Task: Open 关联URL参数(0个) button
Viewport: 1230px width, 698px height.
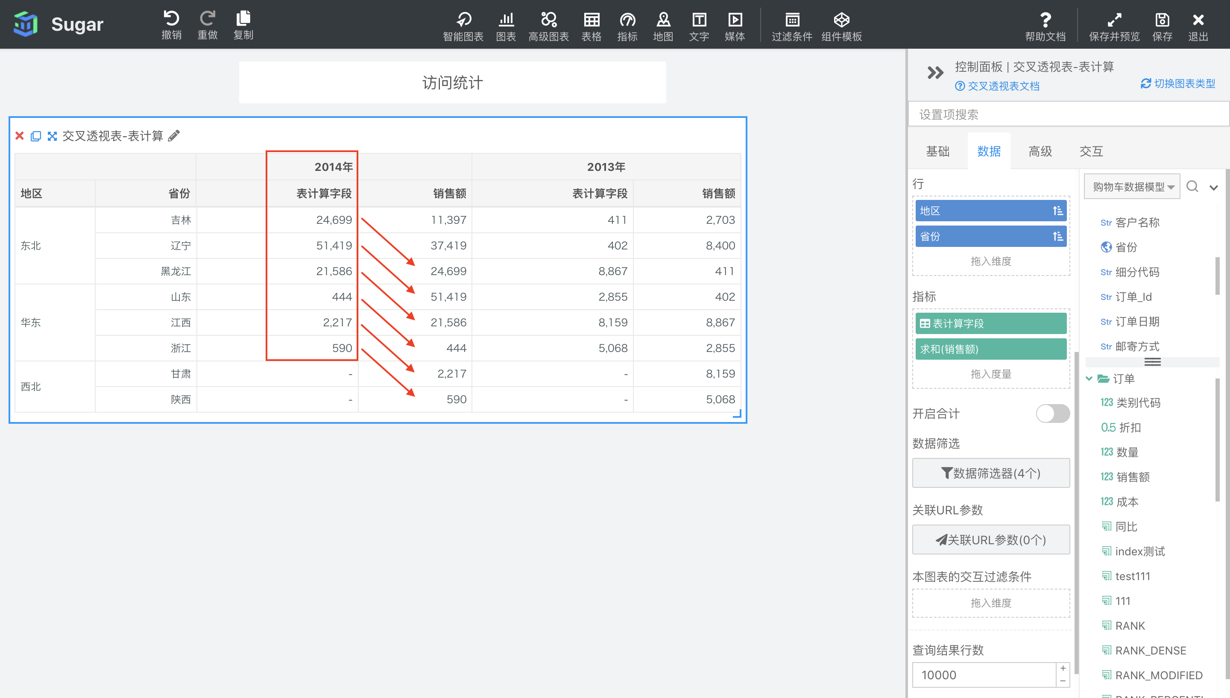Action: click(x=991, y=540)
